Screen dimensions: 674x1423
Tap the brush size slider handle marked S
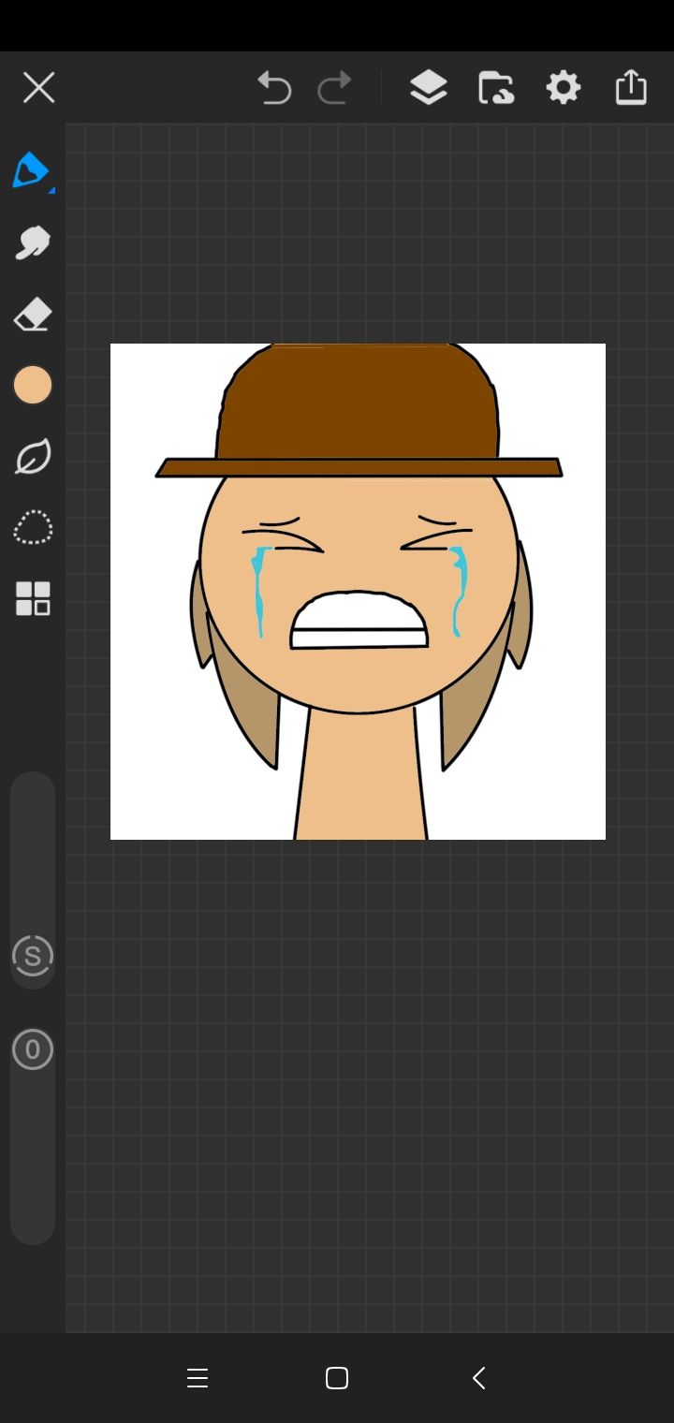coord(33,956)
